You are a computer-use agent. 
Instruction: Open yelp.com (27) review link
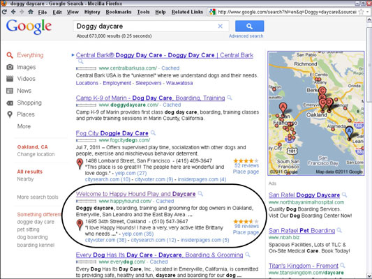(131, 173)
